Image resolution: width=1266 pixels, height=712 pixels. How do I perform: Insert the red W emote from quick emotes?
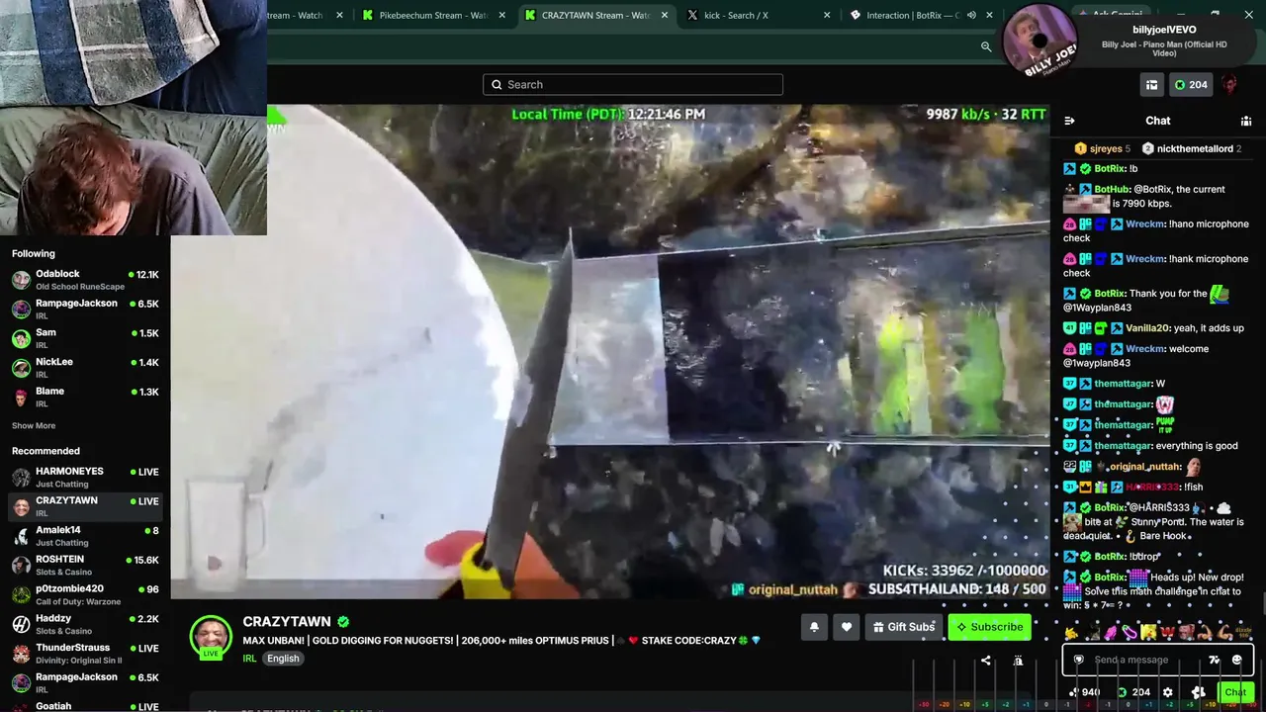pyautogui.click(x=1166, y=631)
